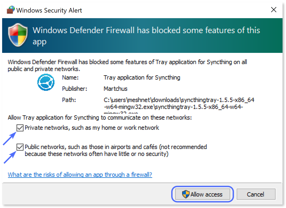This screenshot has height=208, width=286.
Task: Click Allow access to permit the app
Action: pos(202,194)
